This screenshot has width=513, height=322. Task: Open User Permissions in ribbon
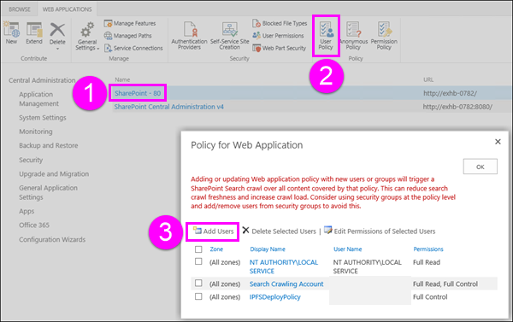coord(278,36)
